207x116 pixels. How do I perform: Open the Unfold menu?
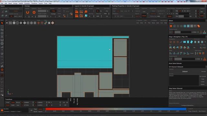pos(21,4)
